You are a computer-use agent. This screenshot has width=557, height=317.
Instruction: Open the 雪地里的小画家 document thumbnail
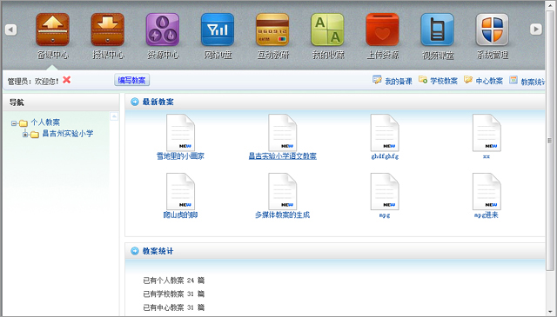point(180,133)
